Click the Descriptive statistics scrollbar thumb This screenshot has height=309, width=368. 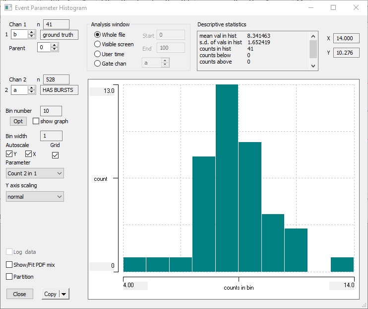pyautogui.click(x=313, y=49)
